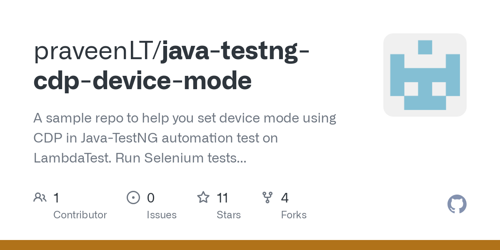The height and width of the screenshot is (250, 500).
Task: Click the contributor count 1
Action: 56,198
